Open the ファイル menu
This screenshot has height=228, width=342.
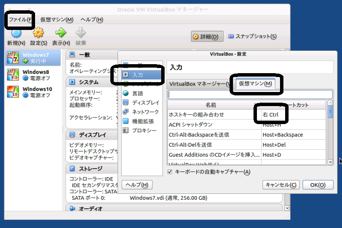[20, 20]
